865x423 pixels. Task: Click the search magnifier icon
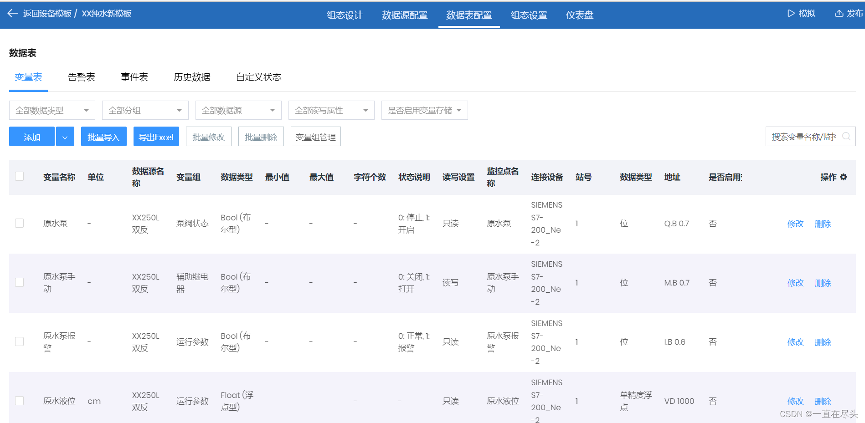tap(846, 136)
